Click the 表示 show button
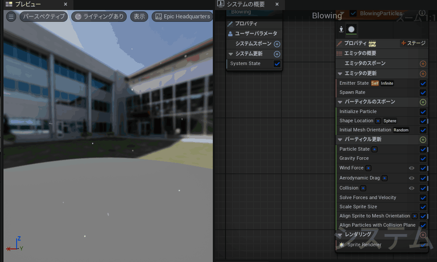Viewport: 437px width, 262px height. point(139,17)
